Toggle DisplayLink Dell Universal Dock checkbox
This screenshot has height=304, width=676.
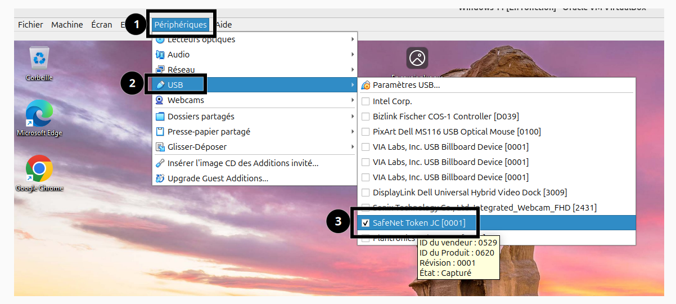[x=366, y=193]
